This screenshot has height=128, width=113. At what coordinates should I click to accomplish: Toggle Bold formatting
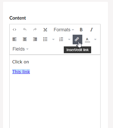click(x=81, y=30)
